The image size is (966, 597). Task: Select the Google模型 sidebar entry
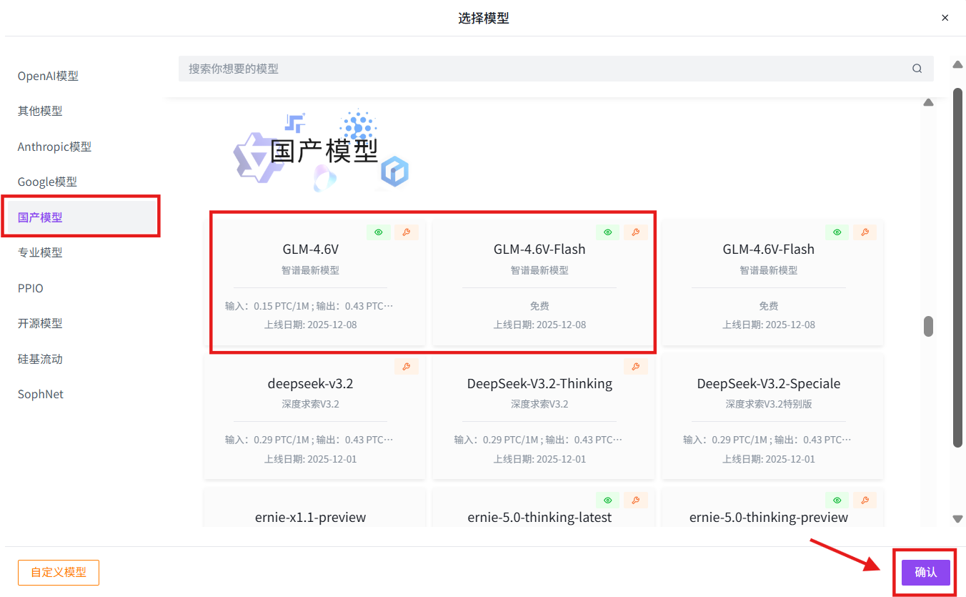(x=48, y=182)
